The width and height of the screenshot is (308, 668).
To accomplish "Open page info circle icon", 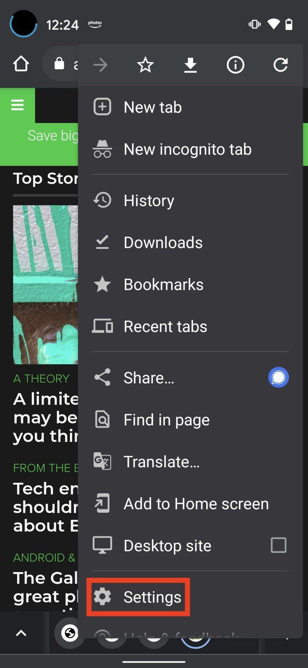I will 235,65.
